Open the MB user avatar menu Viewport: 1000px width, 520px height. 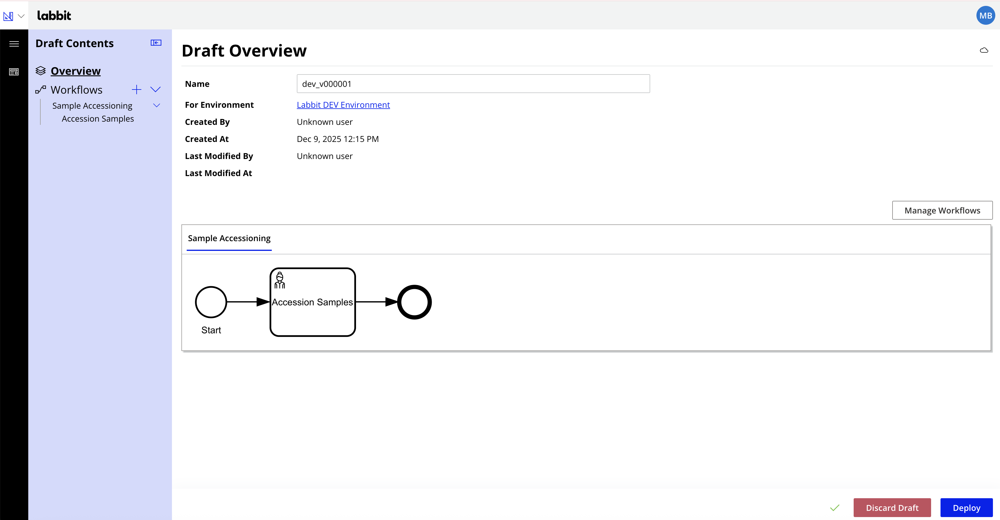pyautogui.click(x=985, y=16)
